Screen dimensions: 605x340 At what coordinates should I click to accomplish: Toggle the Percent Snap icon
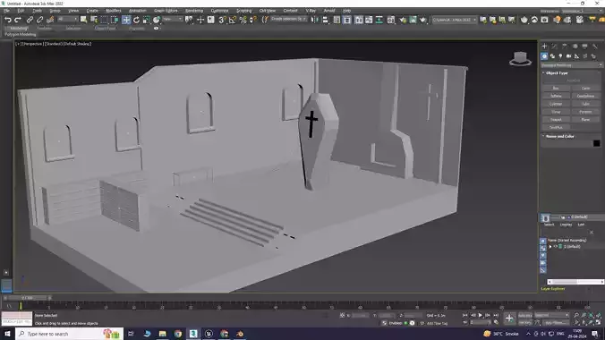(x=243, y=20)
